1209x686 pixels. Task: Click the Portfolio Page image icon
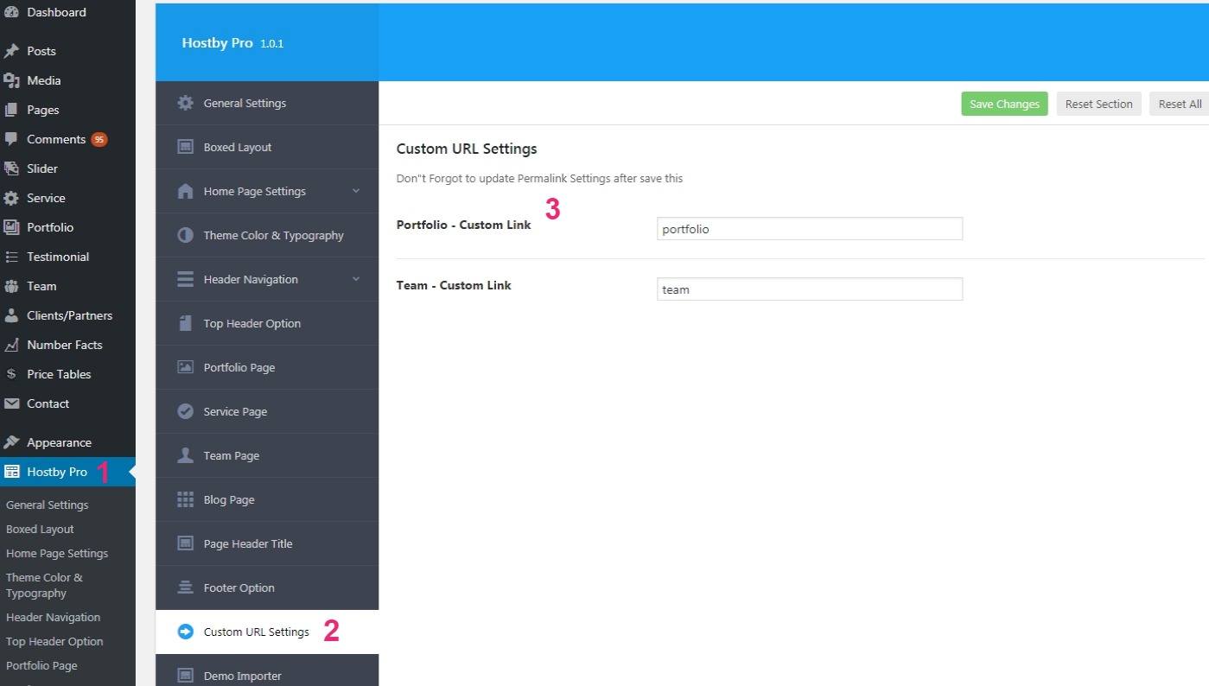185,367
